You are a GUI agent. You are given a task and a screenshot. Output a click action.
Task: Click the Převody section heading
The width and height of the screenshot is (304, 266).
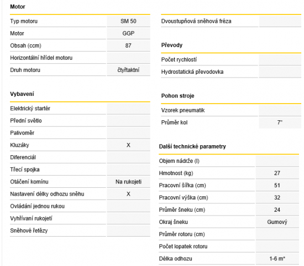(x=172, y=45)
